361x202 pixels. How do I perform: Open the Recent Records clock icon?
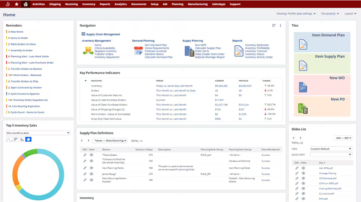[7, 4]
